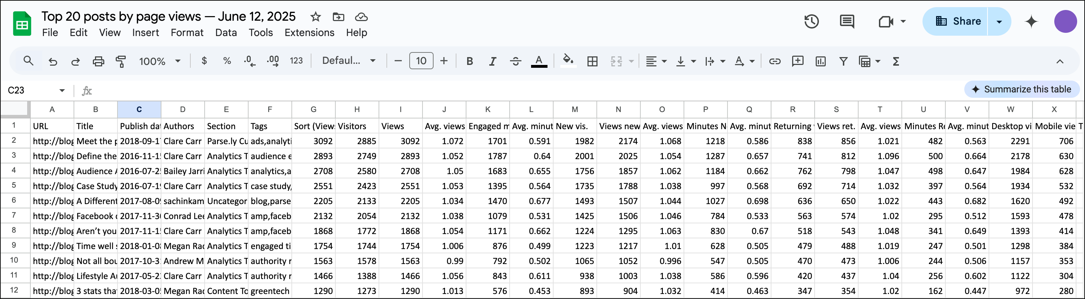Image resolution: width=1085 pixels, height=299 pixels.
Task: Click the move to folder icon
Action: [x=338, y=17]
